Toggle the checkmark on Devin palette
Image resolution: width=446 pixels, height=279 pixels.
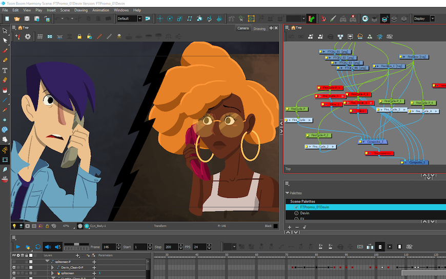coord(296,213)
